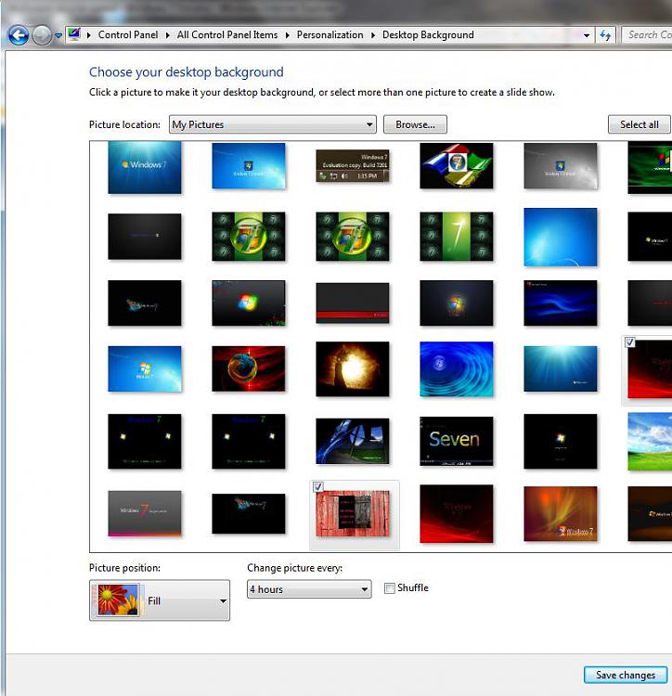Select the light blue Windows 7 wallpaper, fourth row
The height and width of the screenshot is (696, 672).
coord(144,368)
